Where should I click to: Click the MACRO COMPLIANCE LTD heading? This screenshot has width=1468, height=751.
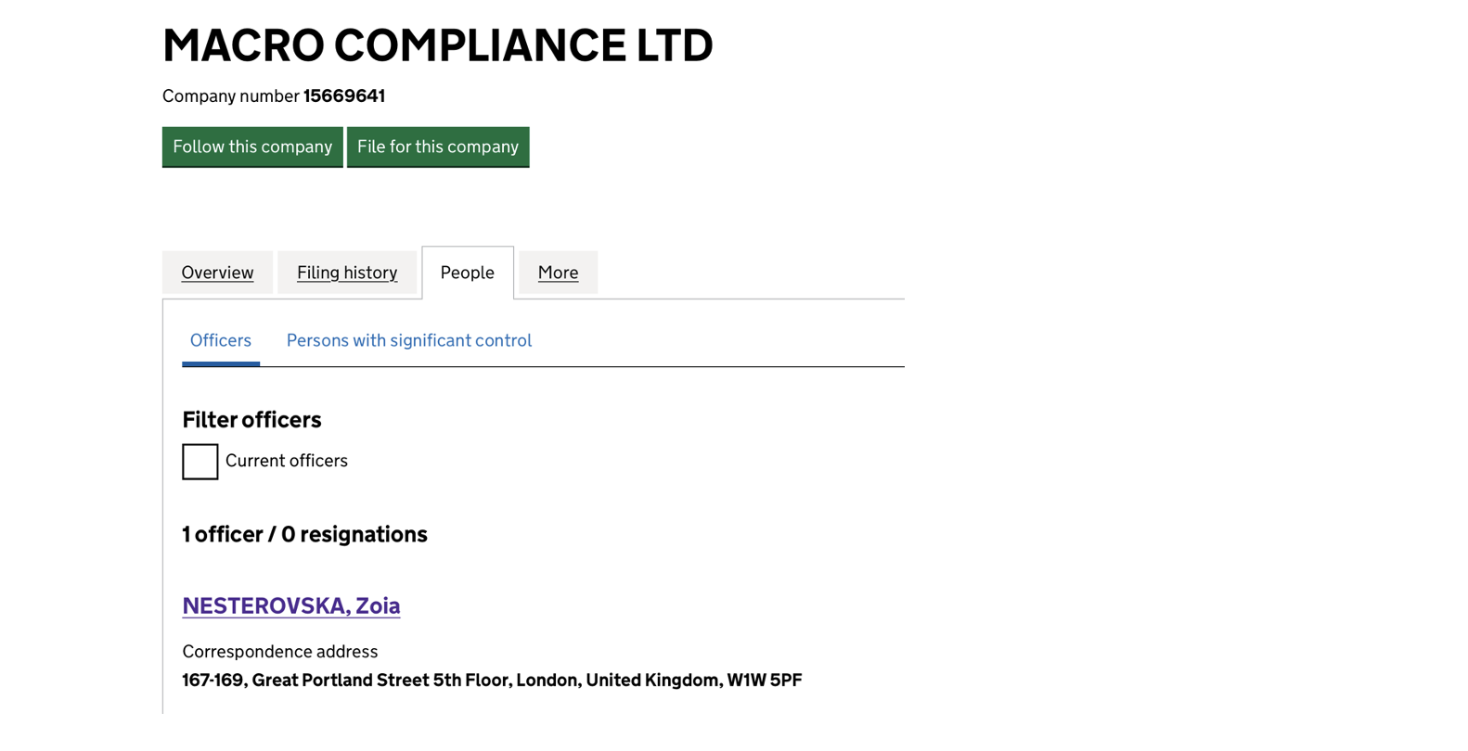click(437, 45)
